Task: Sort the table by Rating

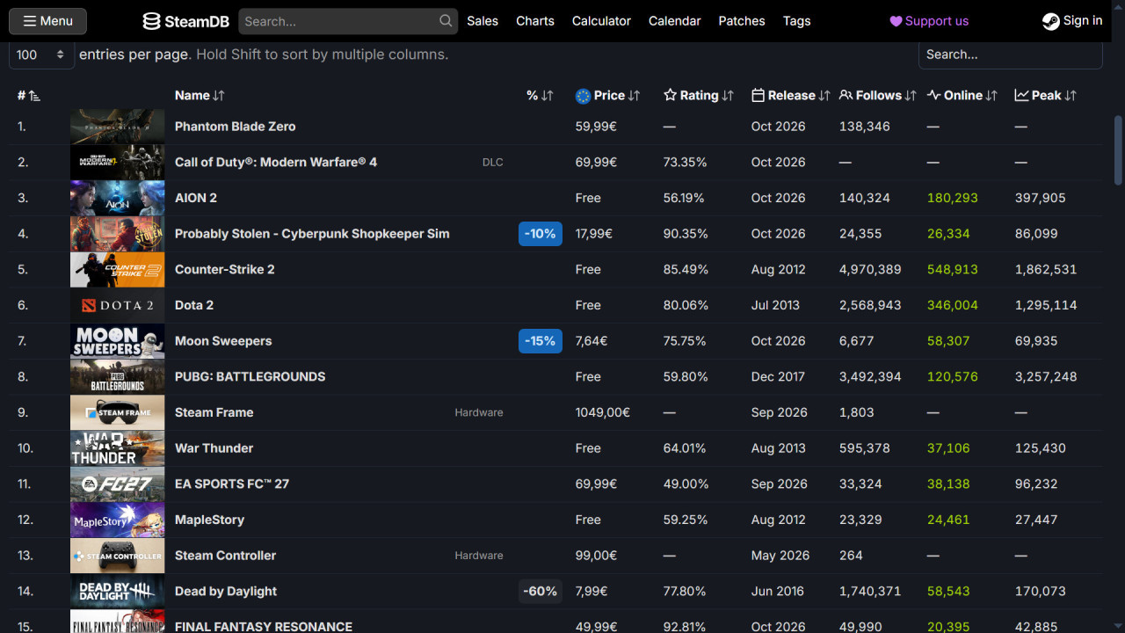Action: coord(699,95)
